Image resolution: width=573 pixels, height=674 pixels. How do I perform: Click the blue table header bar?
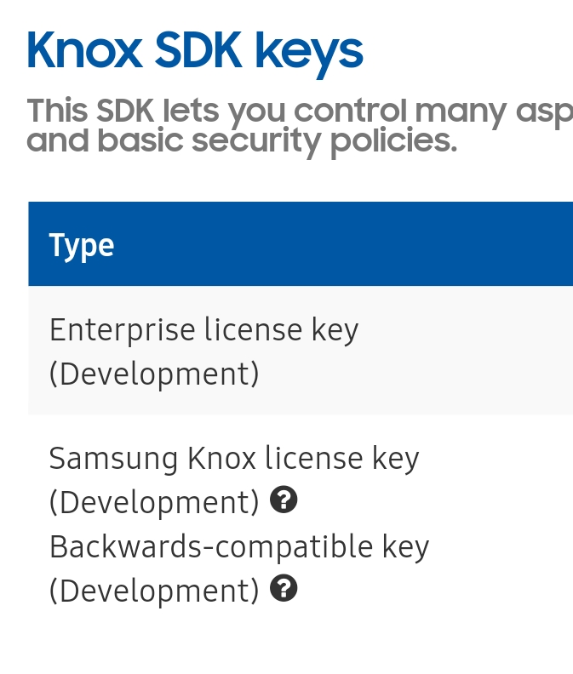coord(301,243)
